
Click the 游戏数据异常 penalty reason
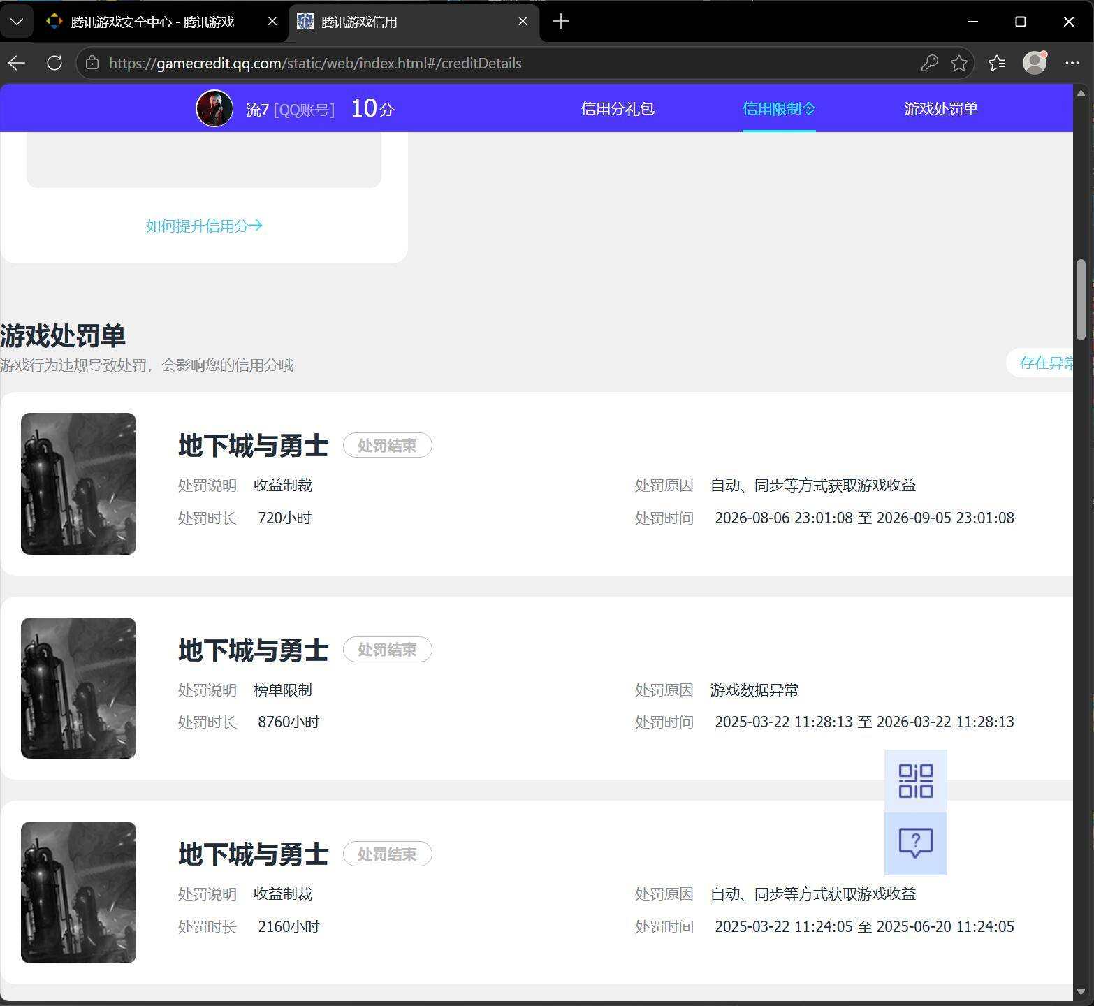point(754,690)
